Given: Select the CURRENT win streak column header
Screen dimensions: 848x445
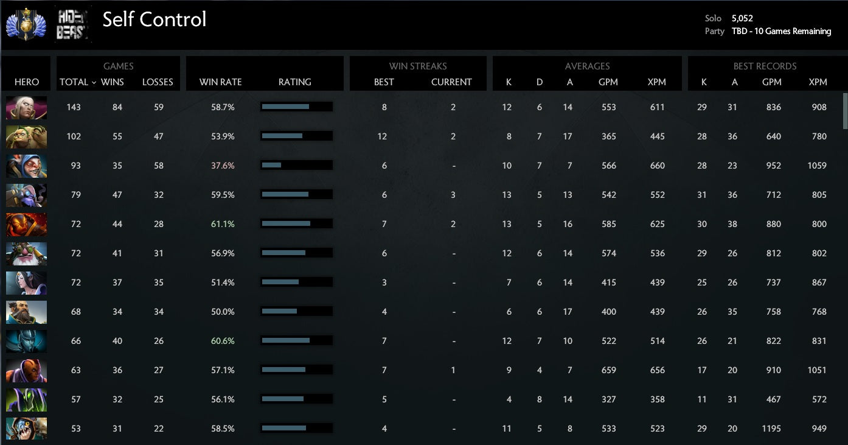Looking at the screenshot, I should [451, 82].
